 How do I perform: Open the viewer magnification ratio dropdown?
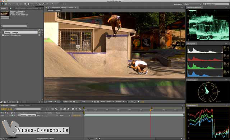coord(52,102)
